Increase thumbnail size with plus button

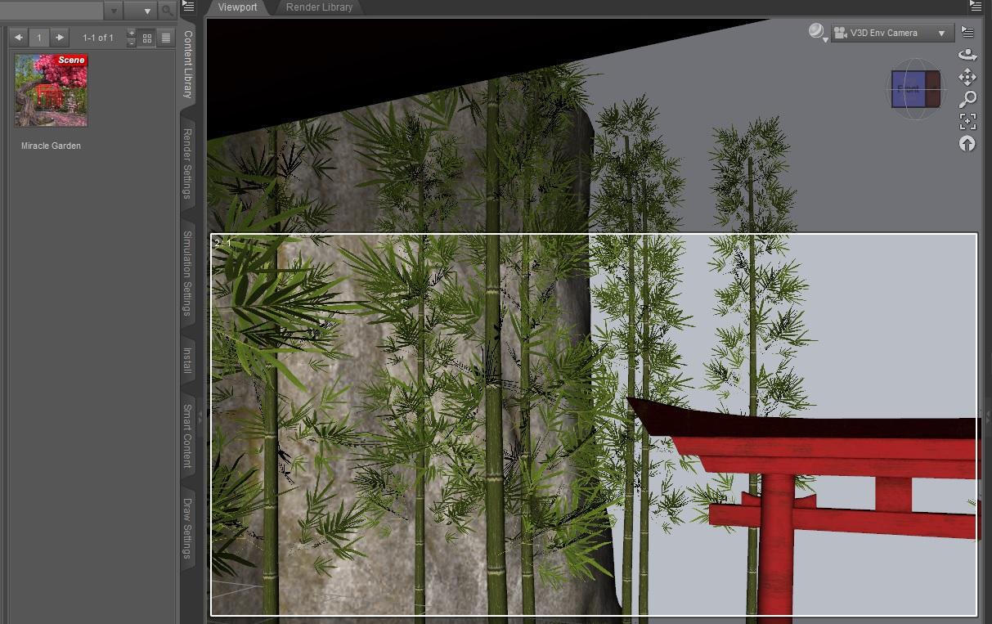132,33
